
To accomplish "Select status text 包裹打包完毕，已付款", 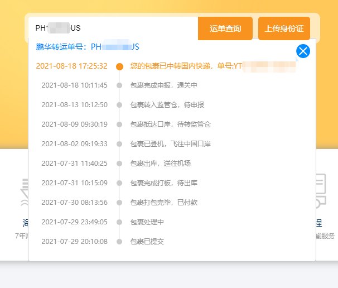I will click(x=164, y=203).
